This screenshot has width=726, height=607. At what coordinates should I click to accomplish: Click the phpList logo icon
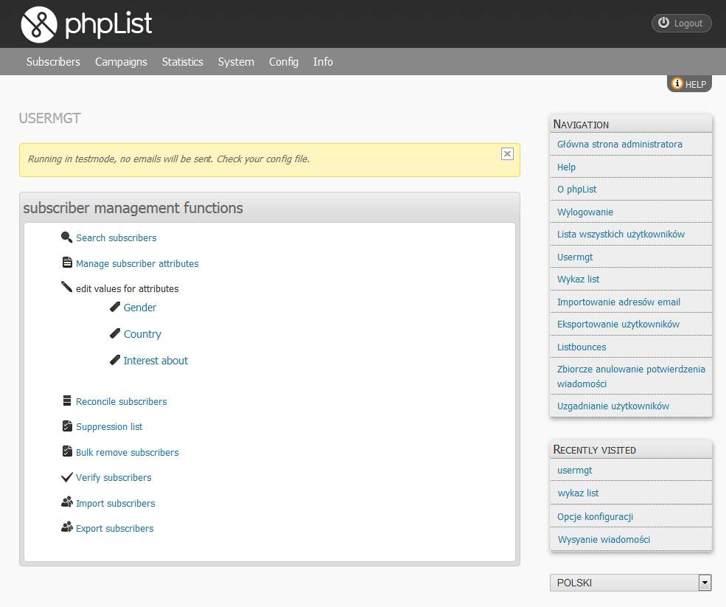39,24
